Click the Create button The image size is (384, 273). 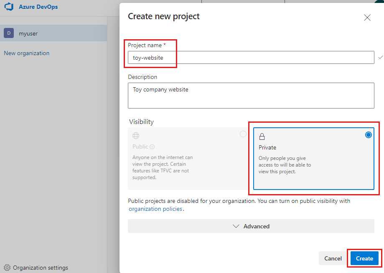(x=364, y=258)
